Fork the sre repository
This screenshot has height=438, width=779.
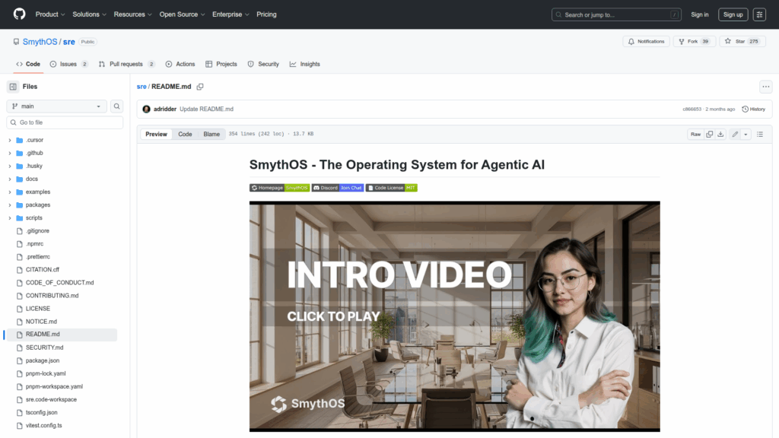[694, 42]
